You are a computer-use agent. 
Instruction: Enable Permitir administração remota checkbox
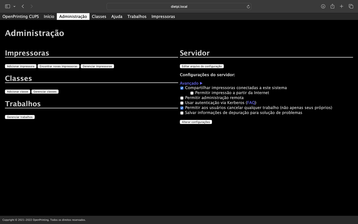pos(182,98)
